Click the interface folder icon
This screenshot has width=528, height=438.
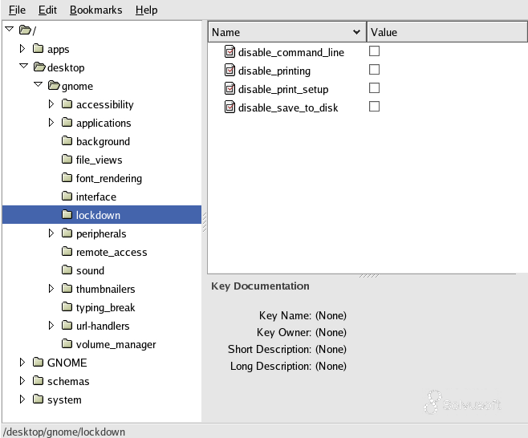67,196
